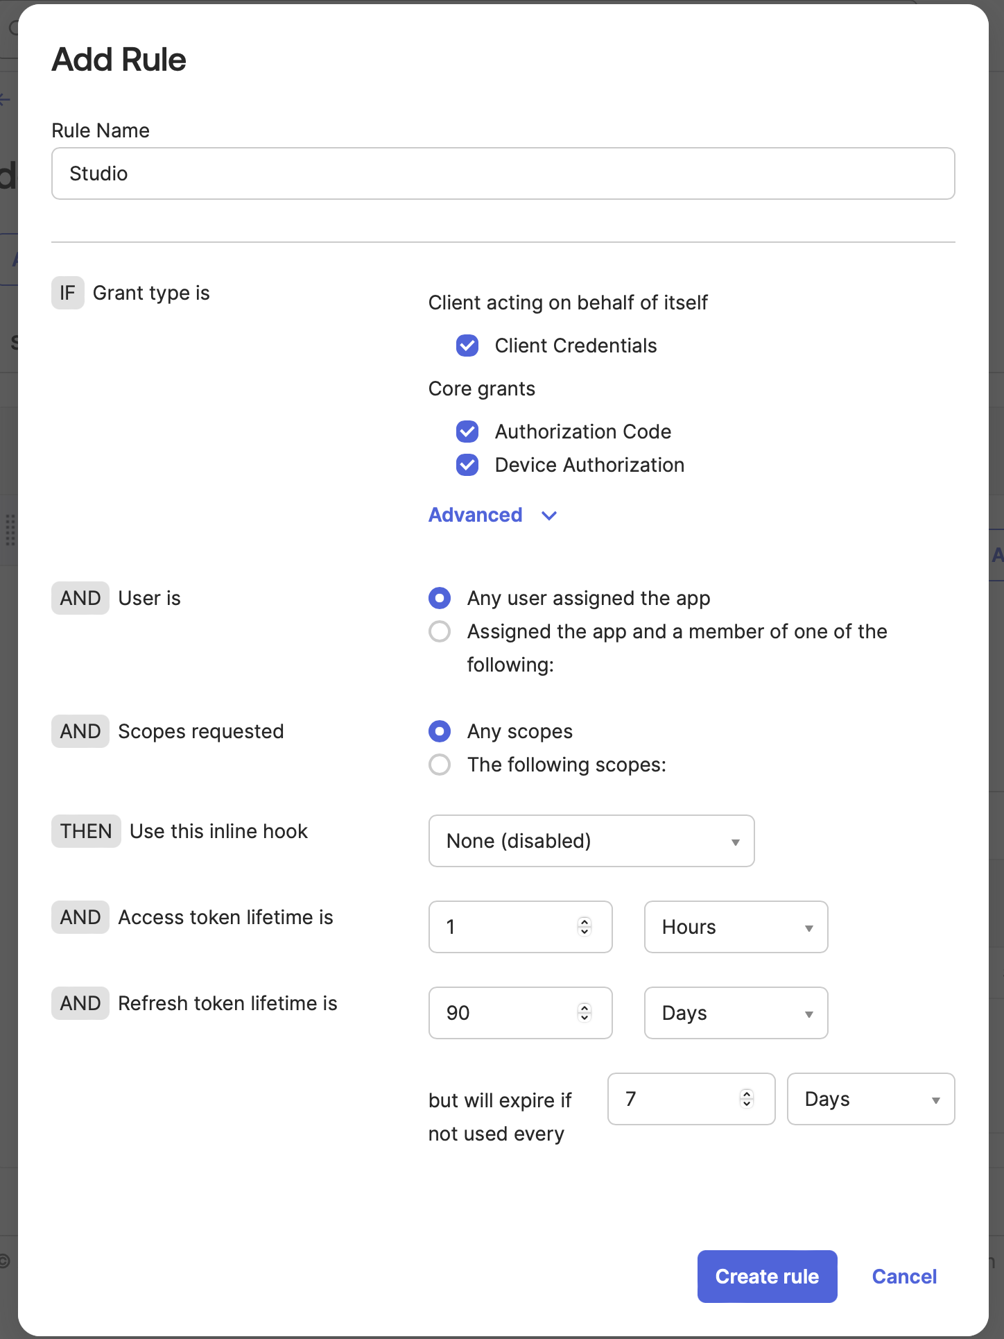This screenshot has width=1004, height=1339.
Task: Uncheck the Authorization Code grant checkbox
Action: tap(467, 432)
